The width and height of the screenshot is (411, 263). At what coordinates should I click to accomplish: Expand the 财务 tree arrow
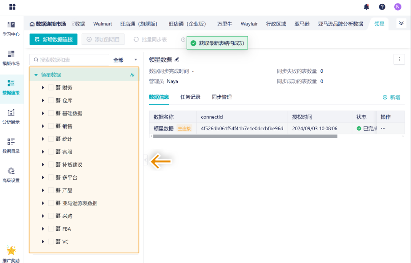(43, 88)
